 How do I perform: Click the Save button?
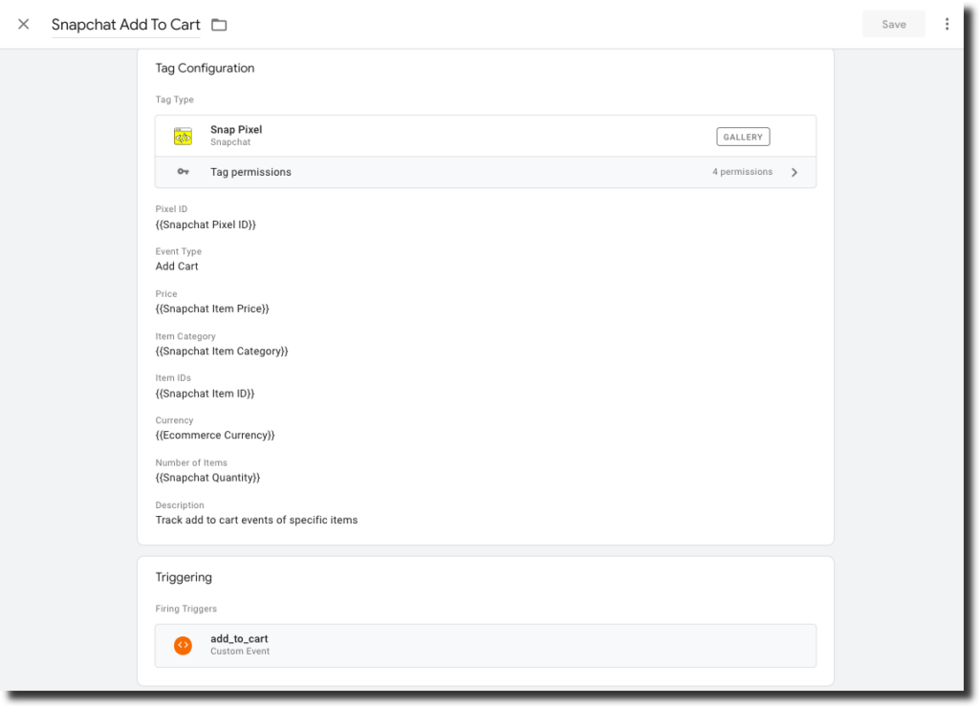(893, 24)
